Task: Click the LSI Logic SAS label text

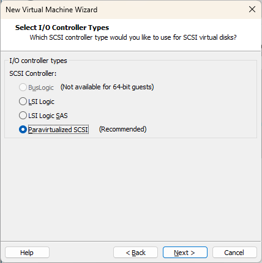Action: (x=48, y=116)
